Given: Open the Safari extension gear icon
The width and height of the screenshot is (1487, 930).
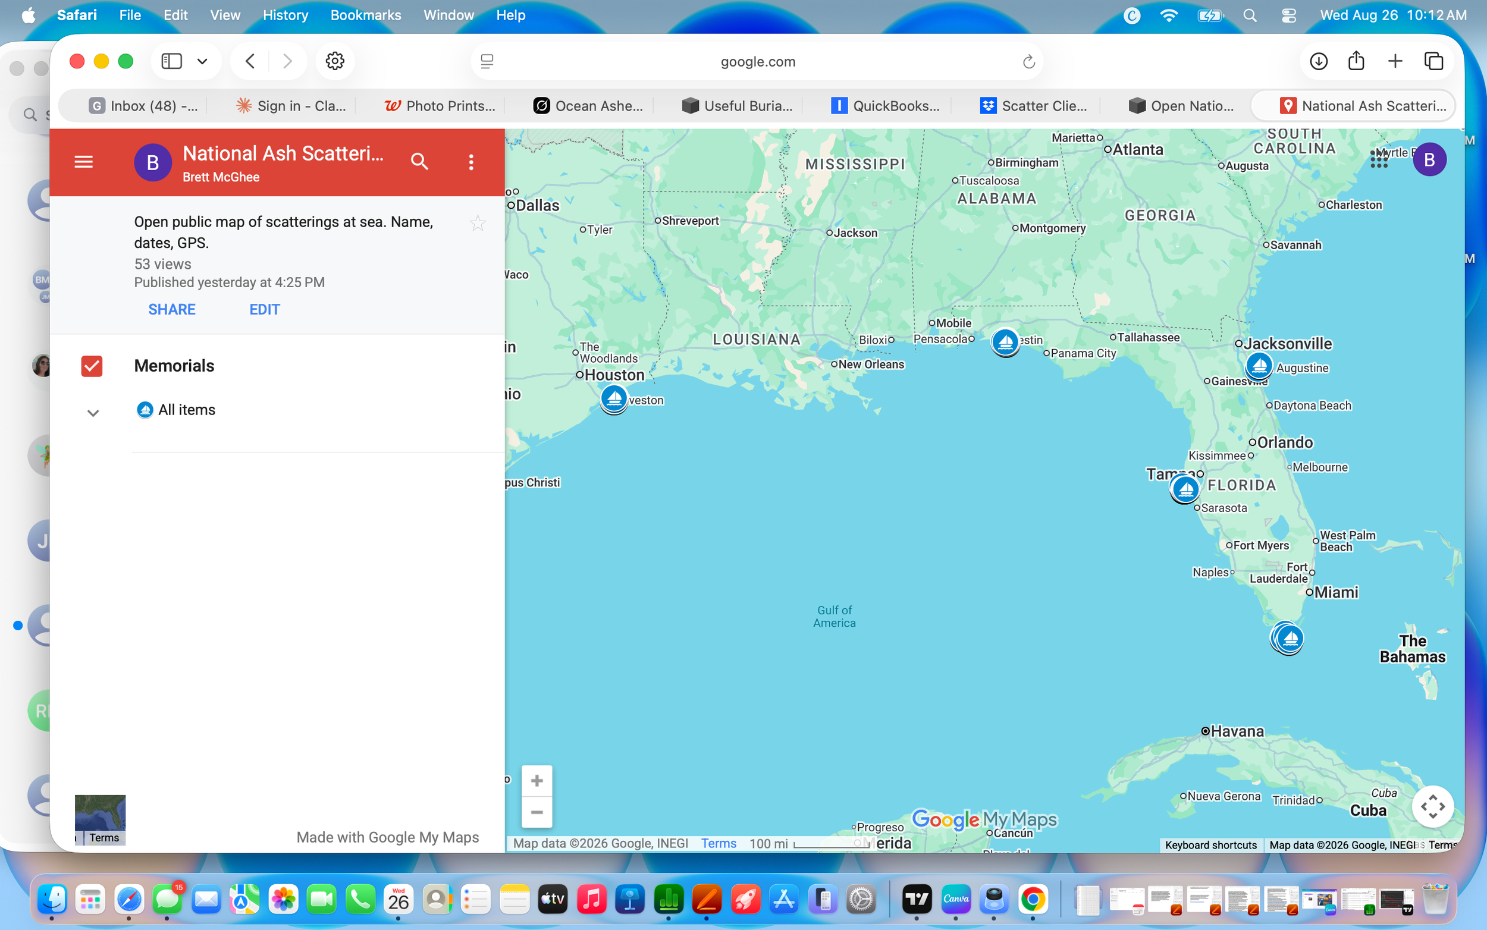Looking at the screenshot, I should [x=335, y=61].
